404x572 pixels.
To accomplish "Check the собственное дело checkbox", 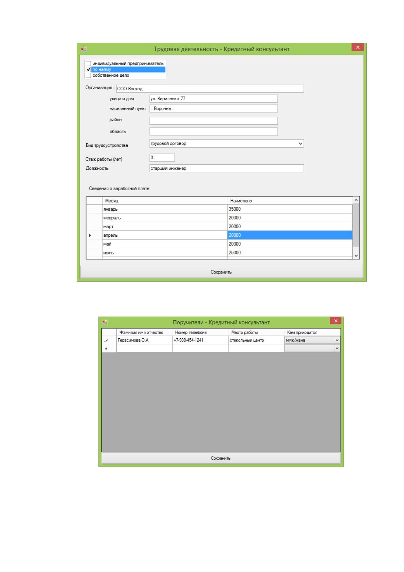I will click(88, 75).
